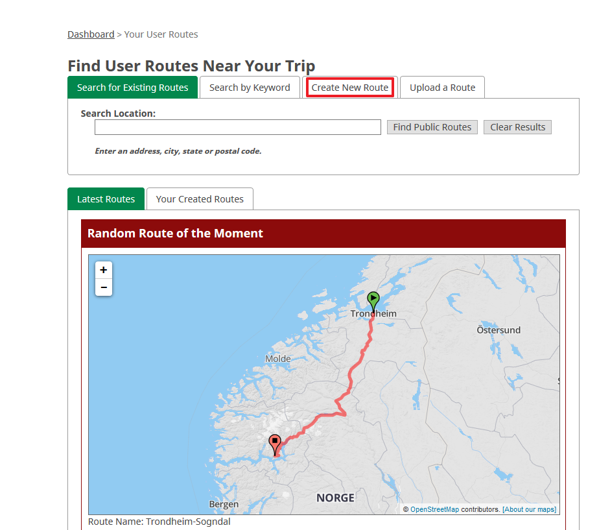Viewport: 599px width, 530px height.
Task: Zoom in on the map
Action: [104, 270]
